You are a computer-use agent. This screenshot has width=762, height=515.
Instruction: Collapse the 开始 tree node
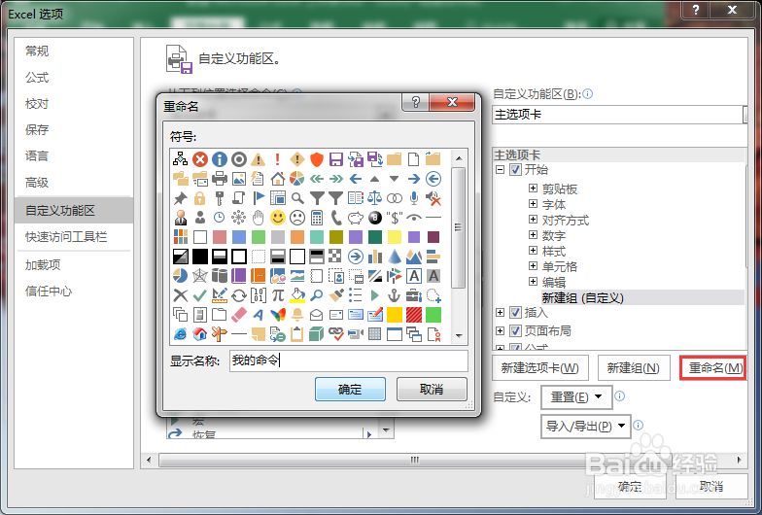[x=500, y=169]
